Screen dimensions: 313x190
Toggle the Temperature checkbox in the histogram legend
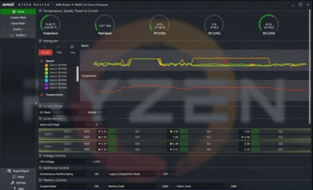tap(41, 95)
